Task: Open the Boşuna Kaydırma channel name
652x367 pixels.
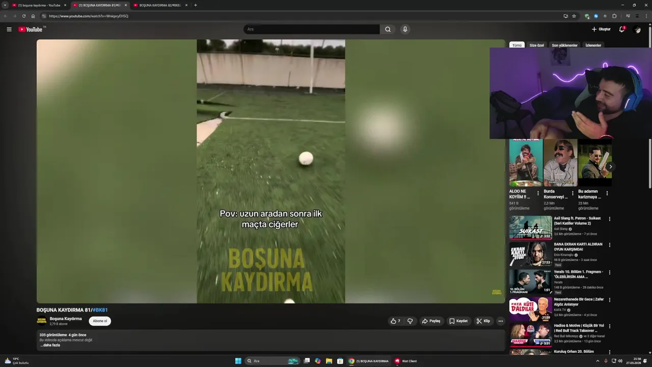Action: 66,319
